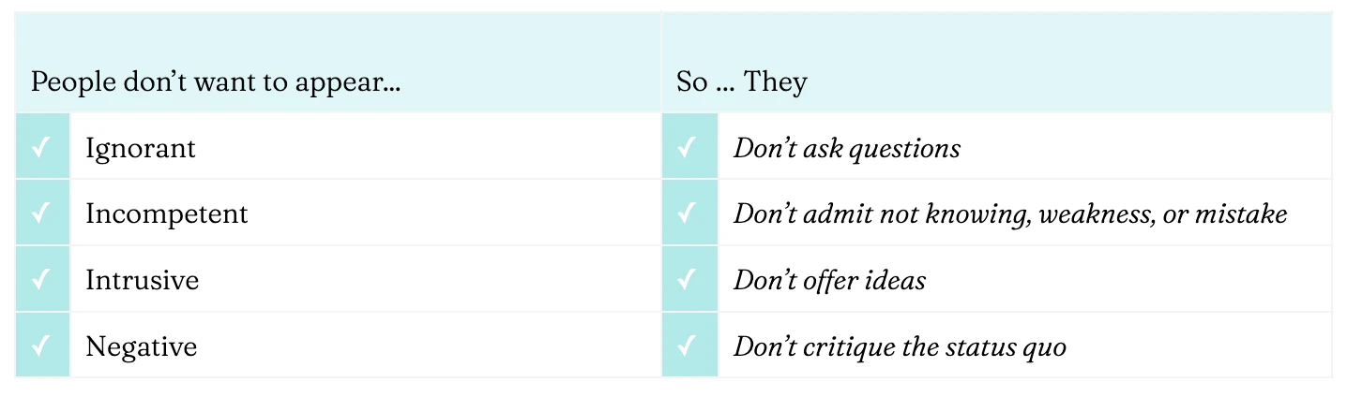Select the Intrusive text cell
Screen dimensions: 1347x397
[x=143, y=280]
